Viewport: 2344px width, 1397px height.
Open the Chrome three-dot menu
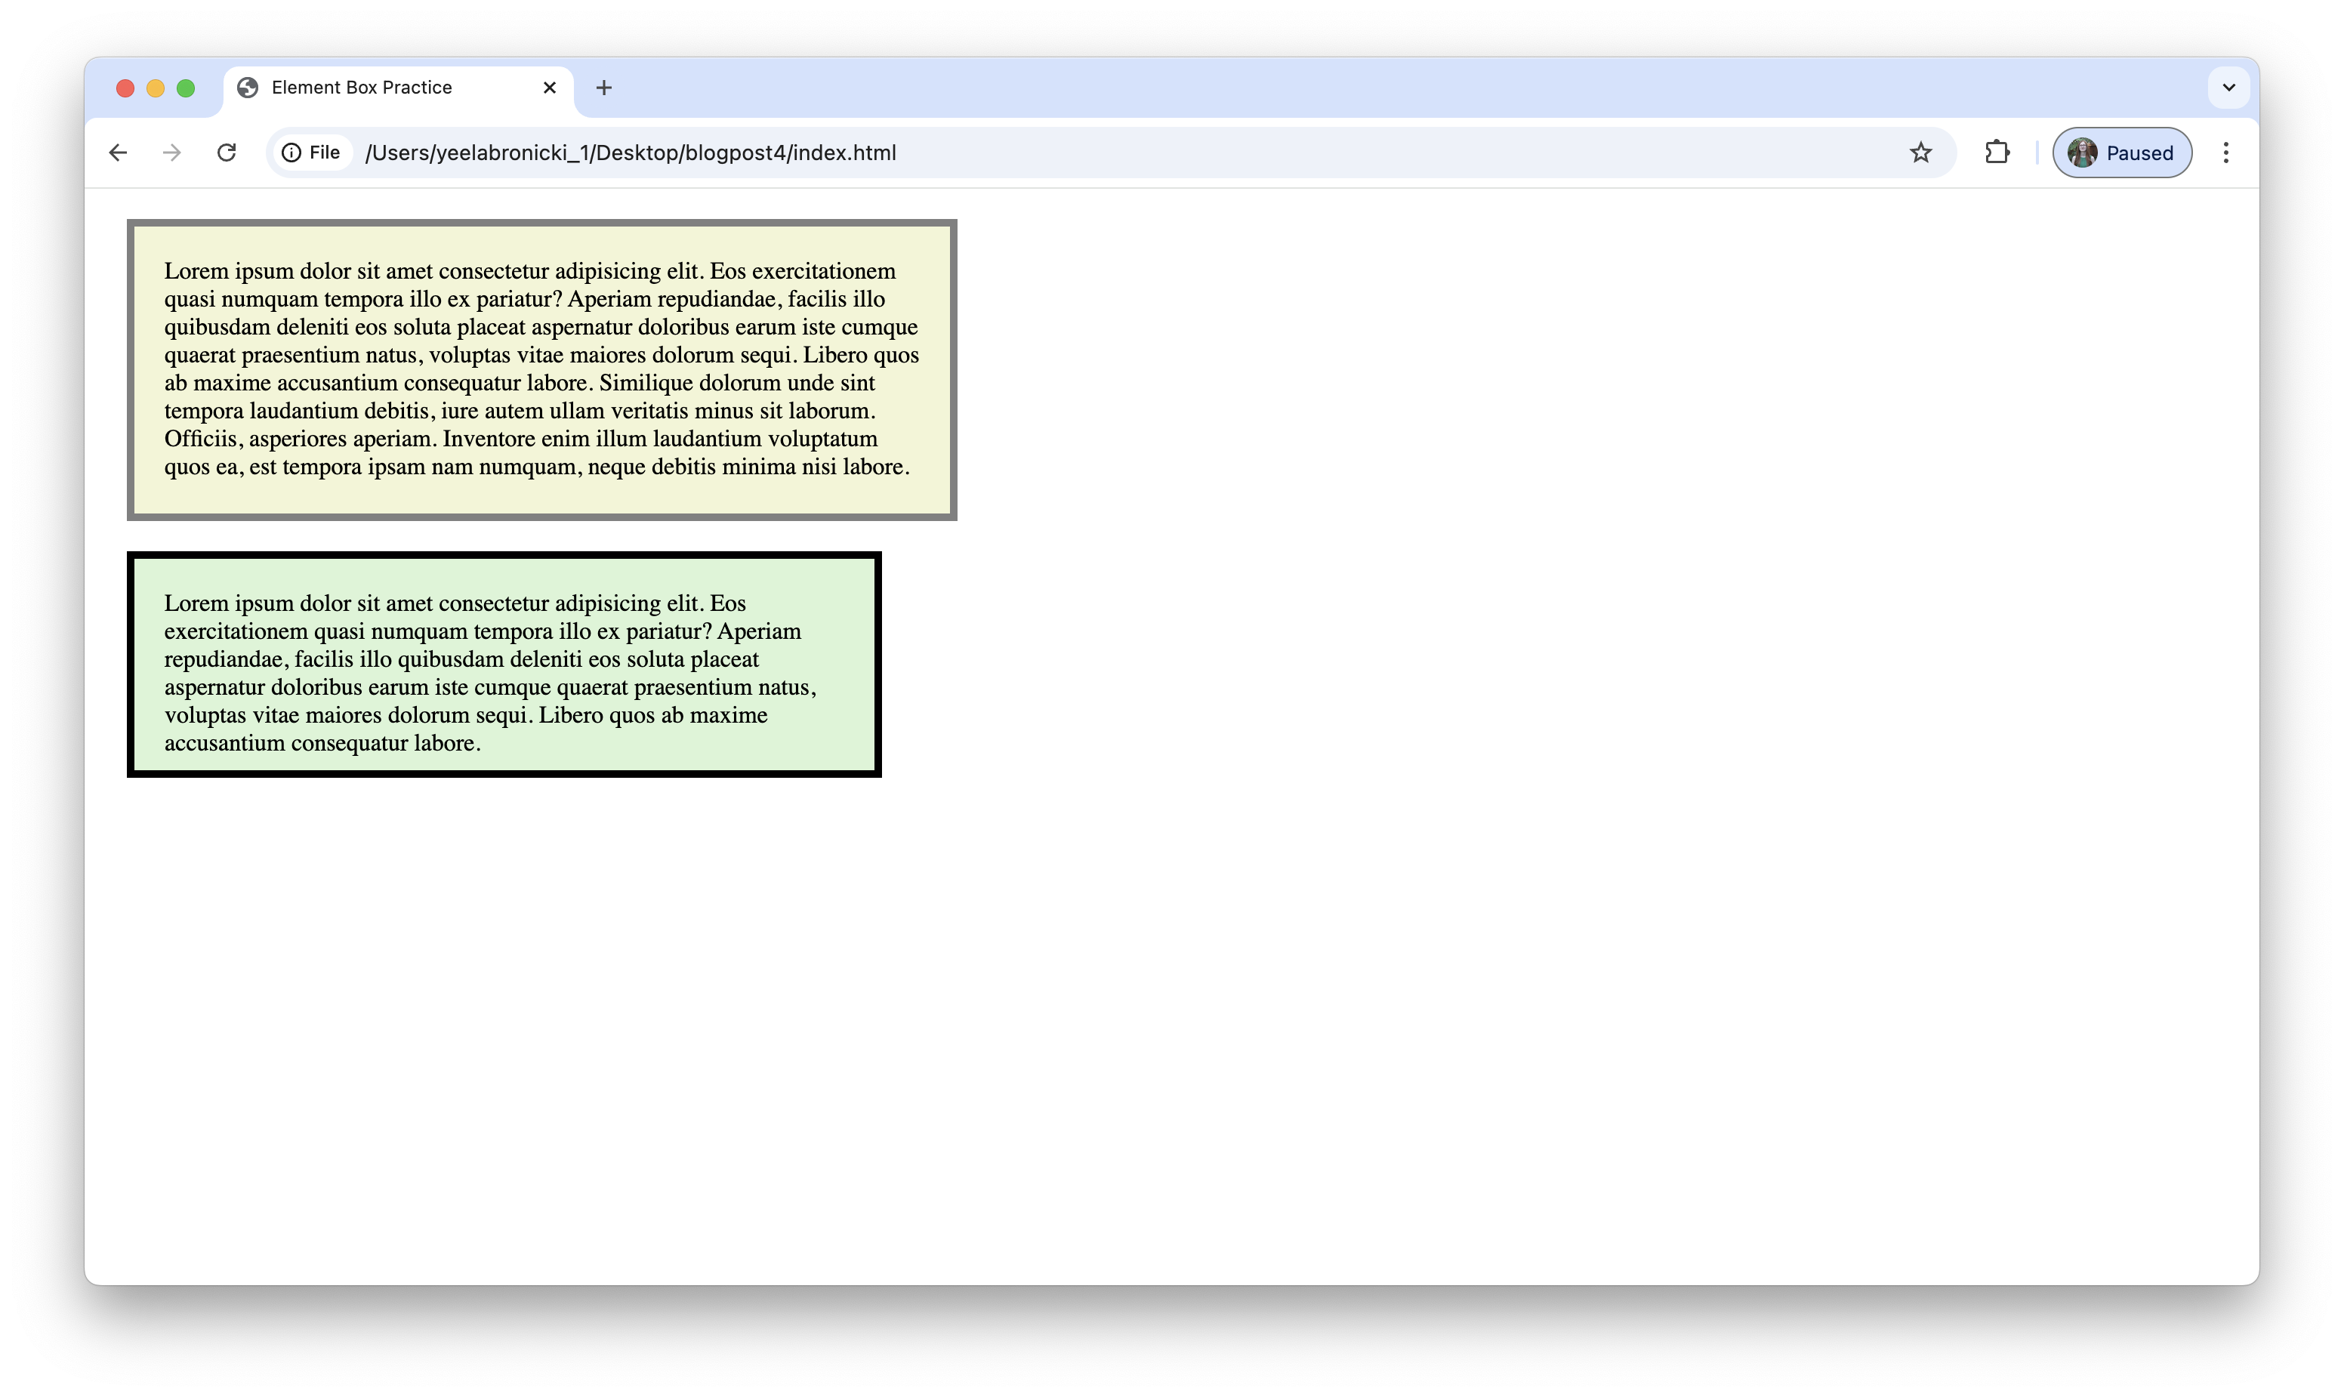(2225, 153)
